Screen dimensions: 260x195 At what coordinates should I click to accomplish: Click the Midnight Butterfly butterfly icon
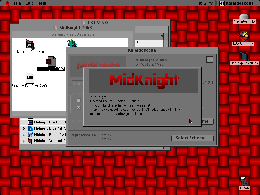point(30,135)
